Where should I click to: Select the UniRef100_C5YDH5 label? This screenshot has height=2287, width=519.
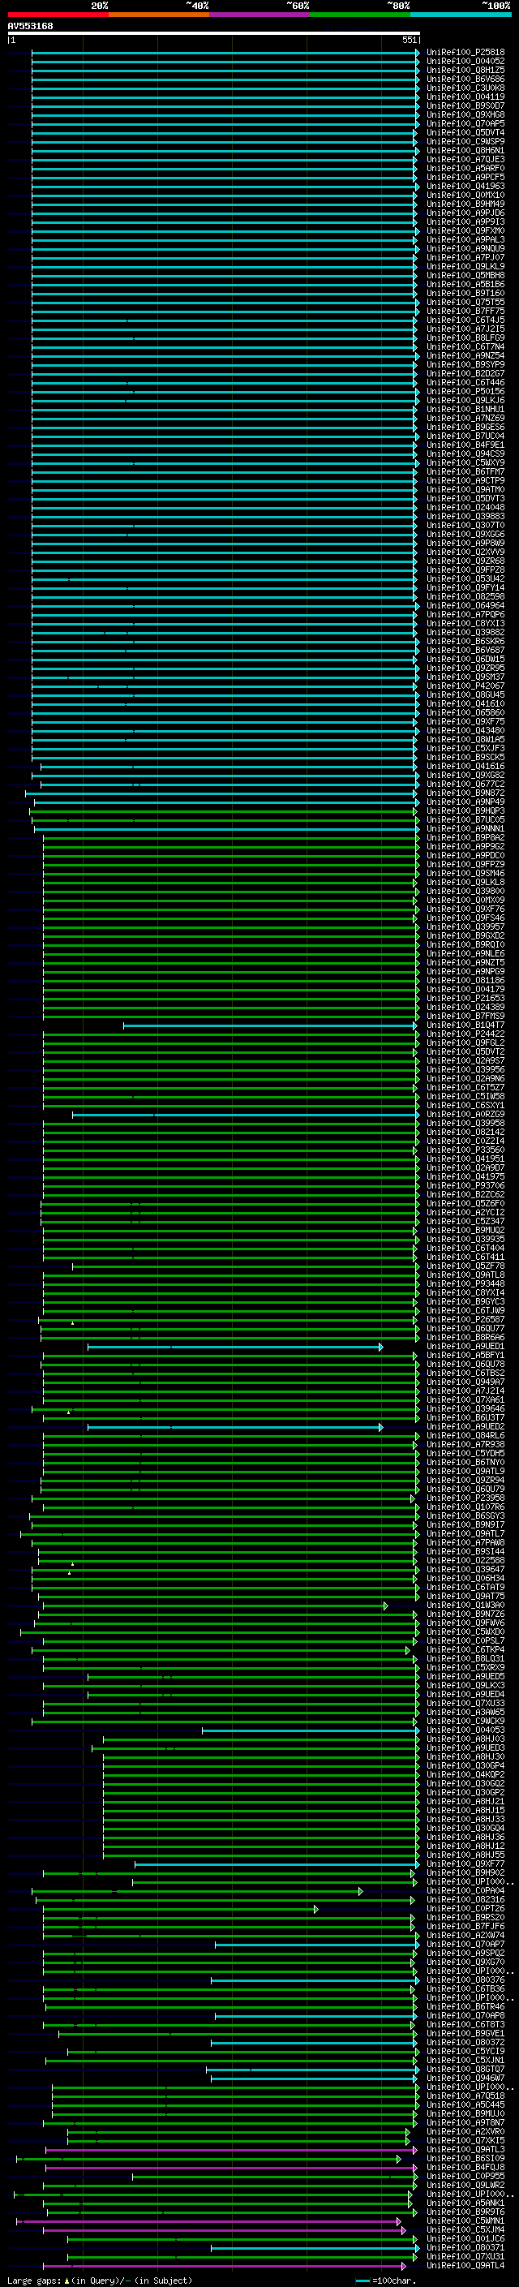(x=465, y=1453)
